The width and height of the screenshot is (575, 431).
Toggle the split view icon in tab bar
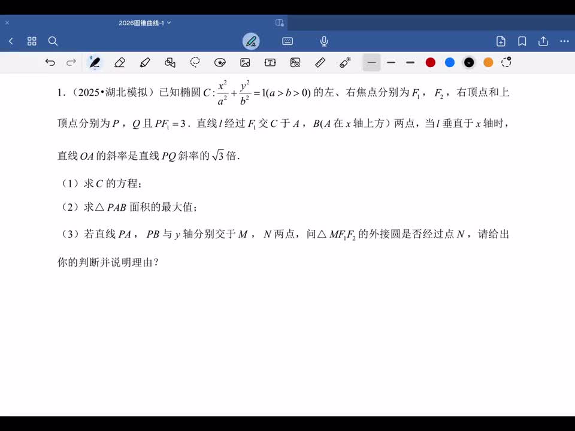click(280, 23)
